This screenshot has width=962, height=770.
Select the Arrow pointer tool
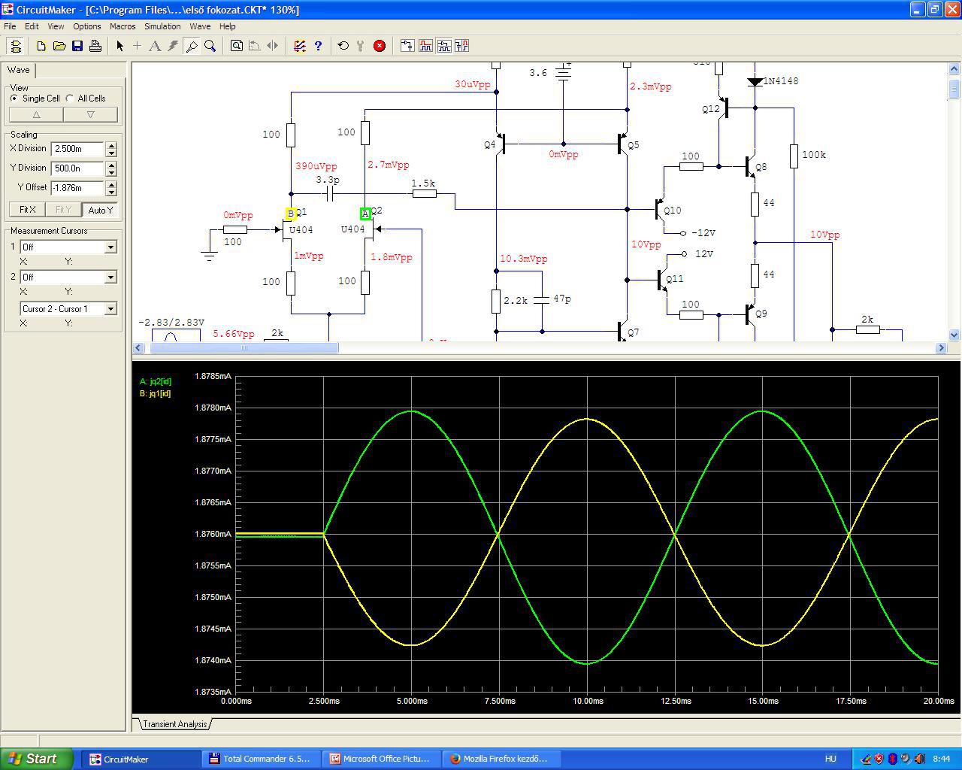tap(119, 46)
